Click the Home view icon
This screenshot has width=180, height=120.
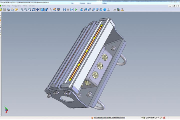coord(55,10)
